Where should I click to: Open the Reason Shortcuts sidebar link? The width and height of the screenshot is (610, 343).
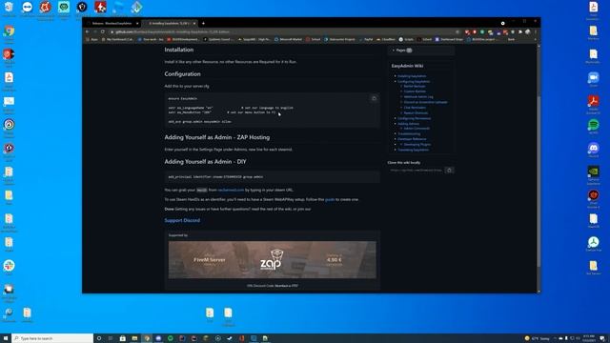point(416,113)
